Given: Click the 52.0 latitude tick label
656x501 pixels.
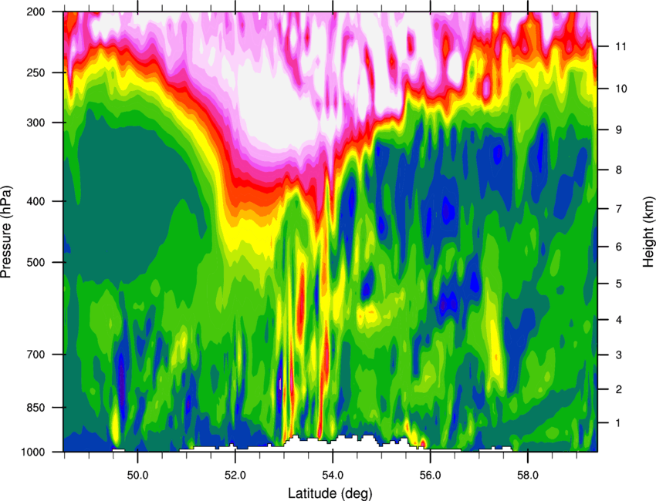Looking at the screenshot, I should (235, 475).
